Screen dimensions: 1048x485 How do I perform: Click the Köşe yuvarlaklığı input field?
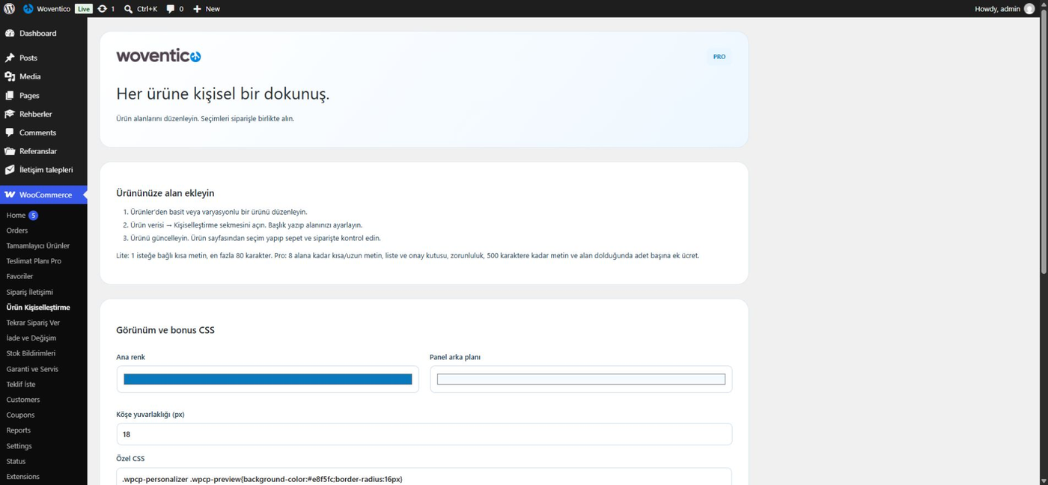click(x=424, y=434)
